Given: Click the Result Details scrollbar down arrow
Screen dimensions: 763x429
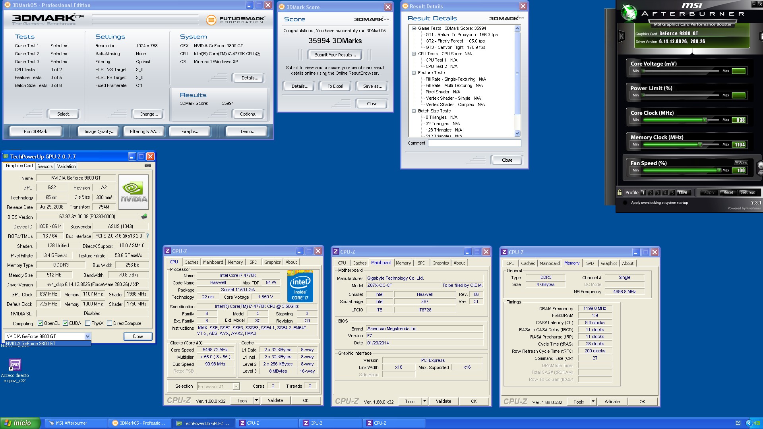Looking at the screenshot, I should pos(517,133).
